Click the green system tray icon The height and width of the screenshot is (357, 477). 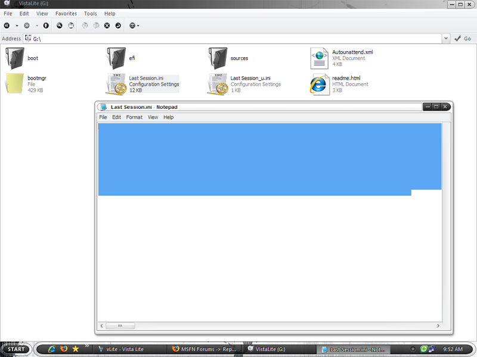pyautogui.click(x=423, y=349)
